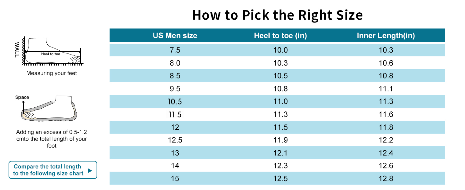
Task: Click the How to Pick the Right Size title
Action: point(277,15)
